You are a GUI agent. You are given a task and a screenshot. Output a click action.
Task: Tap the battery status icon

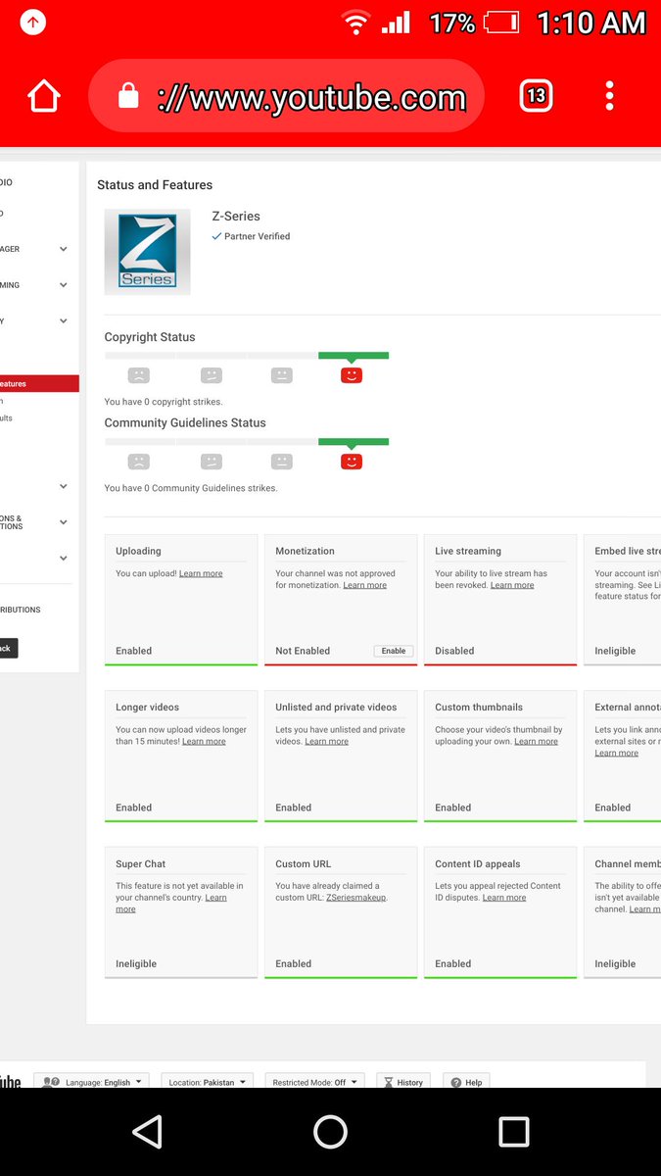[x=501, y=22]
